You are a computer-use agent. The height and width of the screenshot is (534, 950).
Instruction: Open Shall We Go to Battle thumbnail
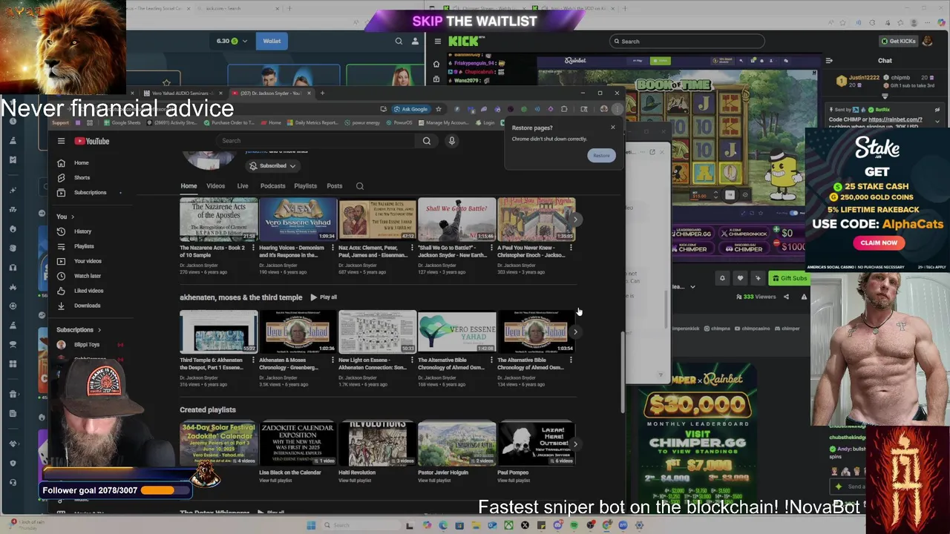456,220
